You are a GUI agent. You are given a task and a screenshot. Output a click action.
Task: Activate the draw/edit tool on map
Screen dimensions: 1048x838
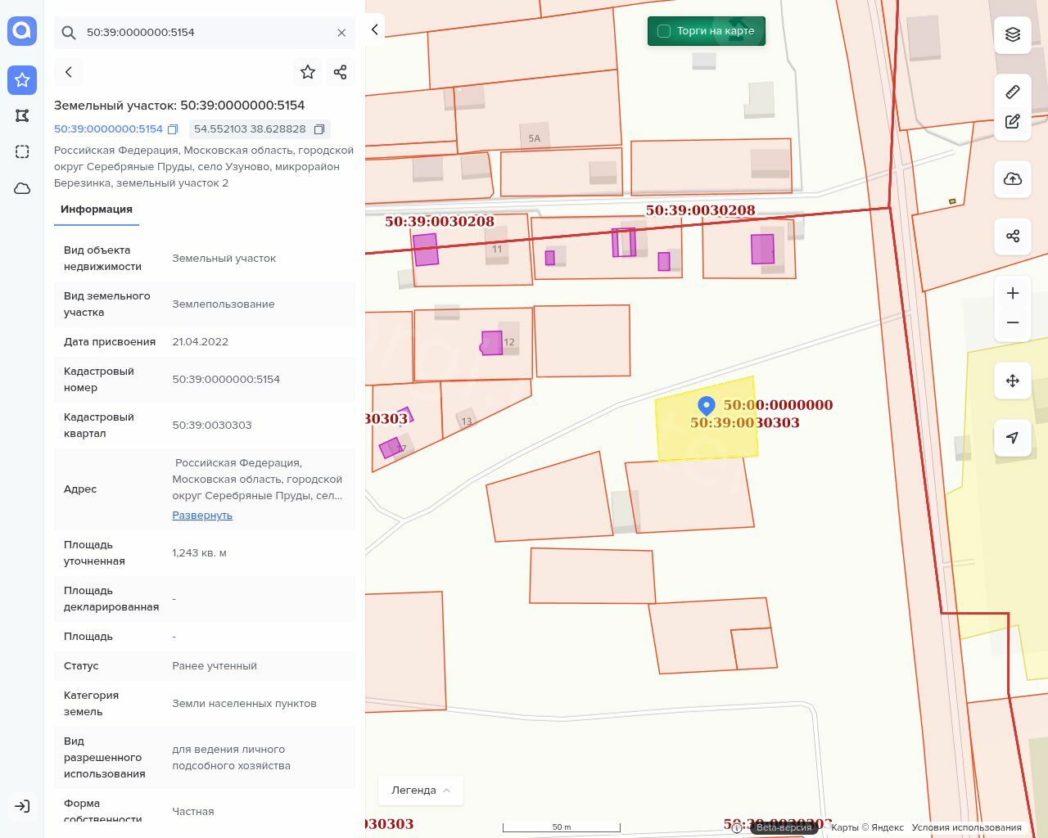[1013, 122]
